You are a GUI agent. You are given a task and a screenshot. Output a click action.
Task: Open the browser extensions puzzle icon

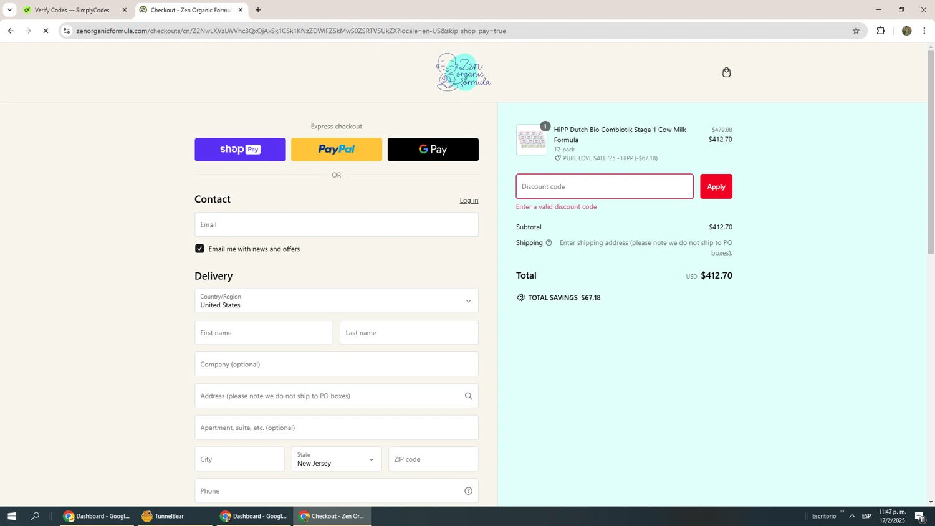coord(881,31)
